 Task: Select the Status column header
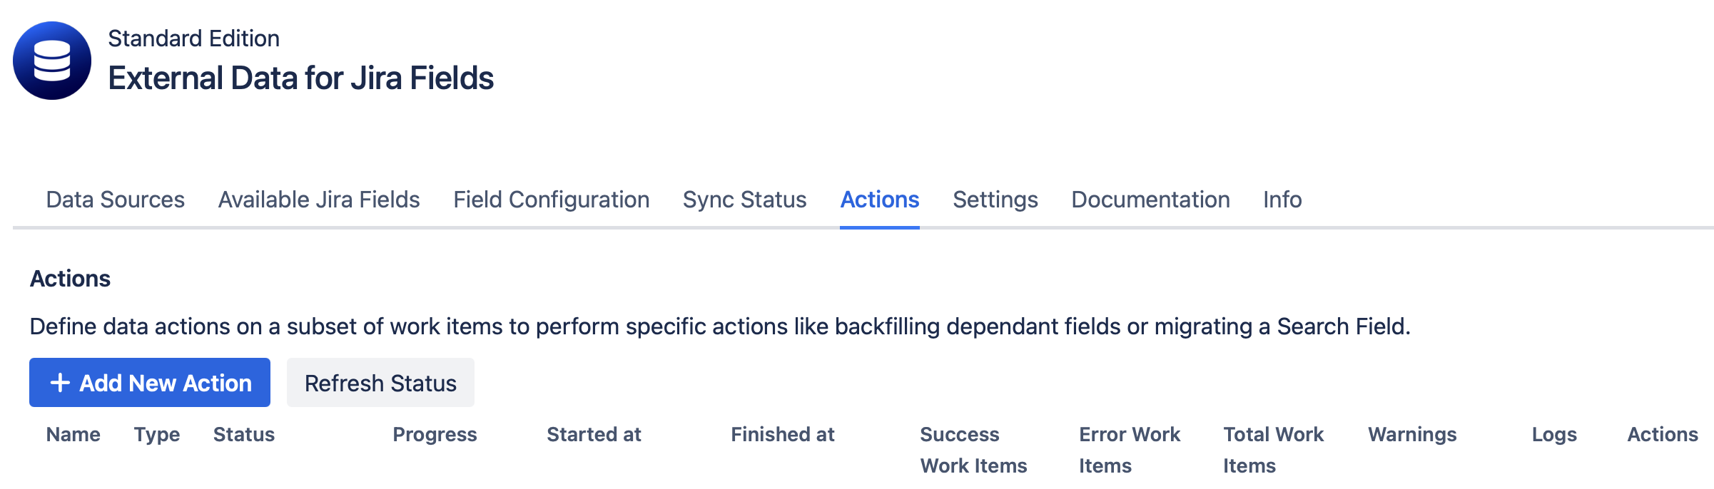coord(243,435)
